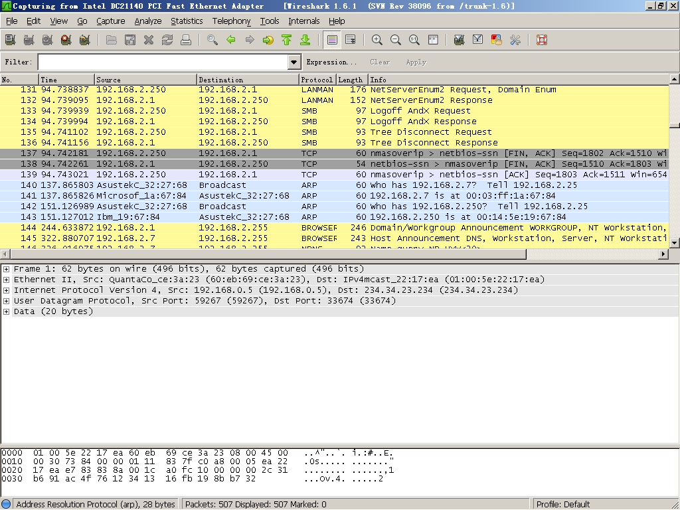
Task: Open the Analyze menu
Action: tap(148, 21)
